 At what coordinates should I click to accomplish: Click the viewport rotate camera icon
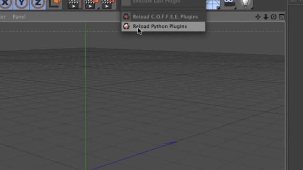[x=274, y=17]
